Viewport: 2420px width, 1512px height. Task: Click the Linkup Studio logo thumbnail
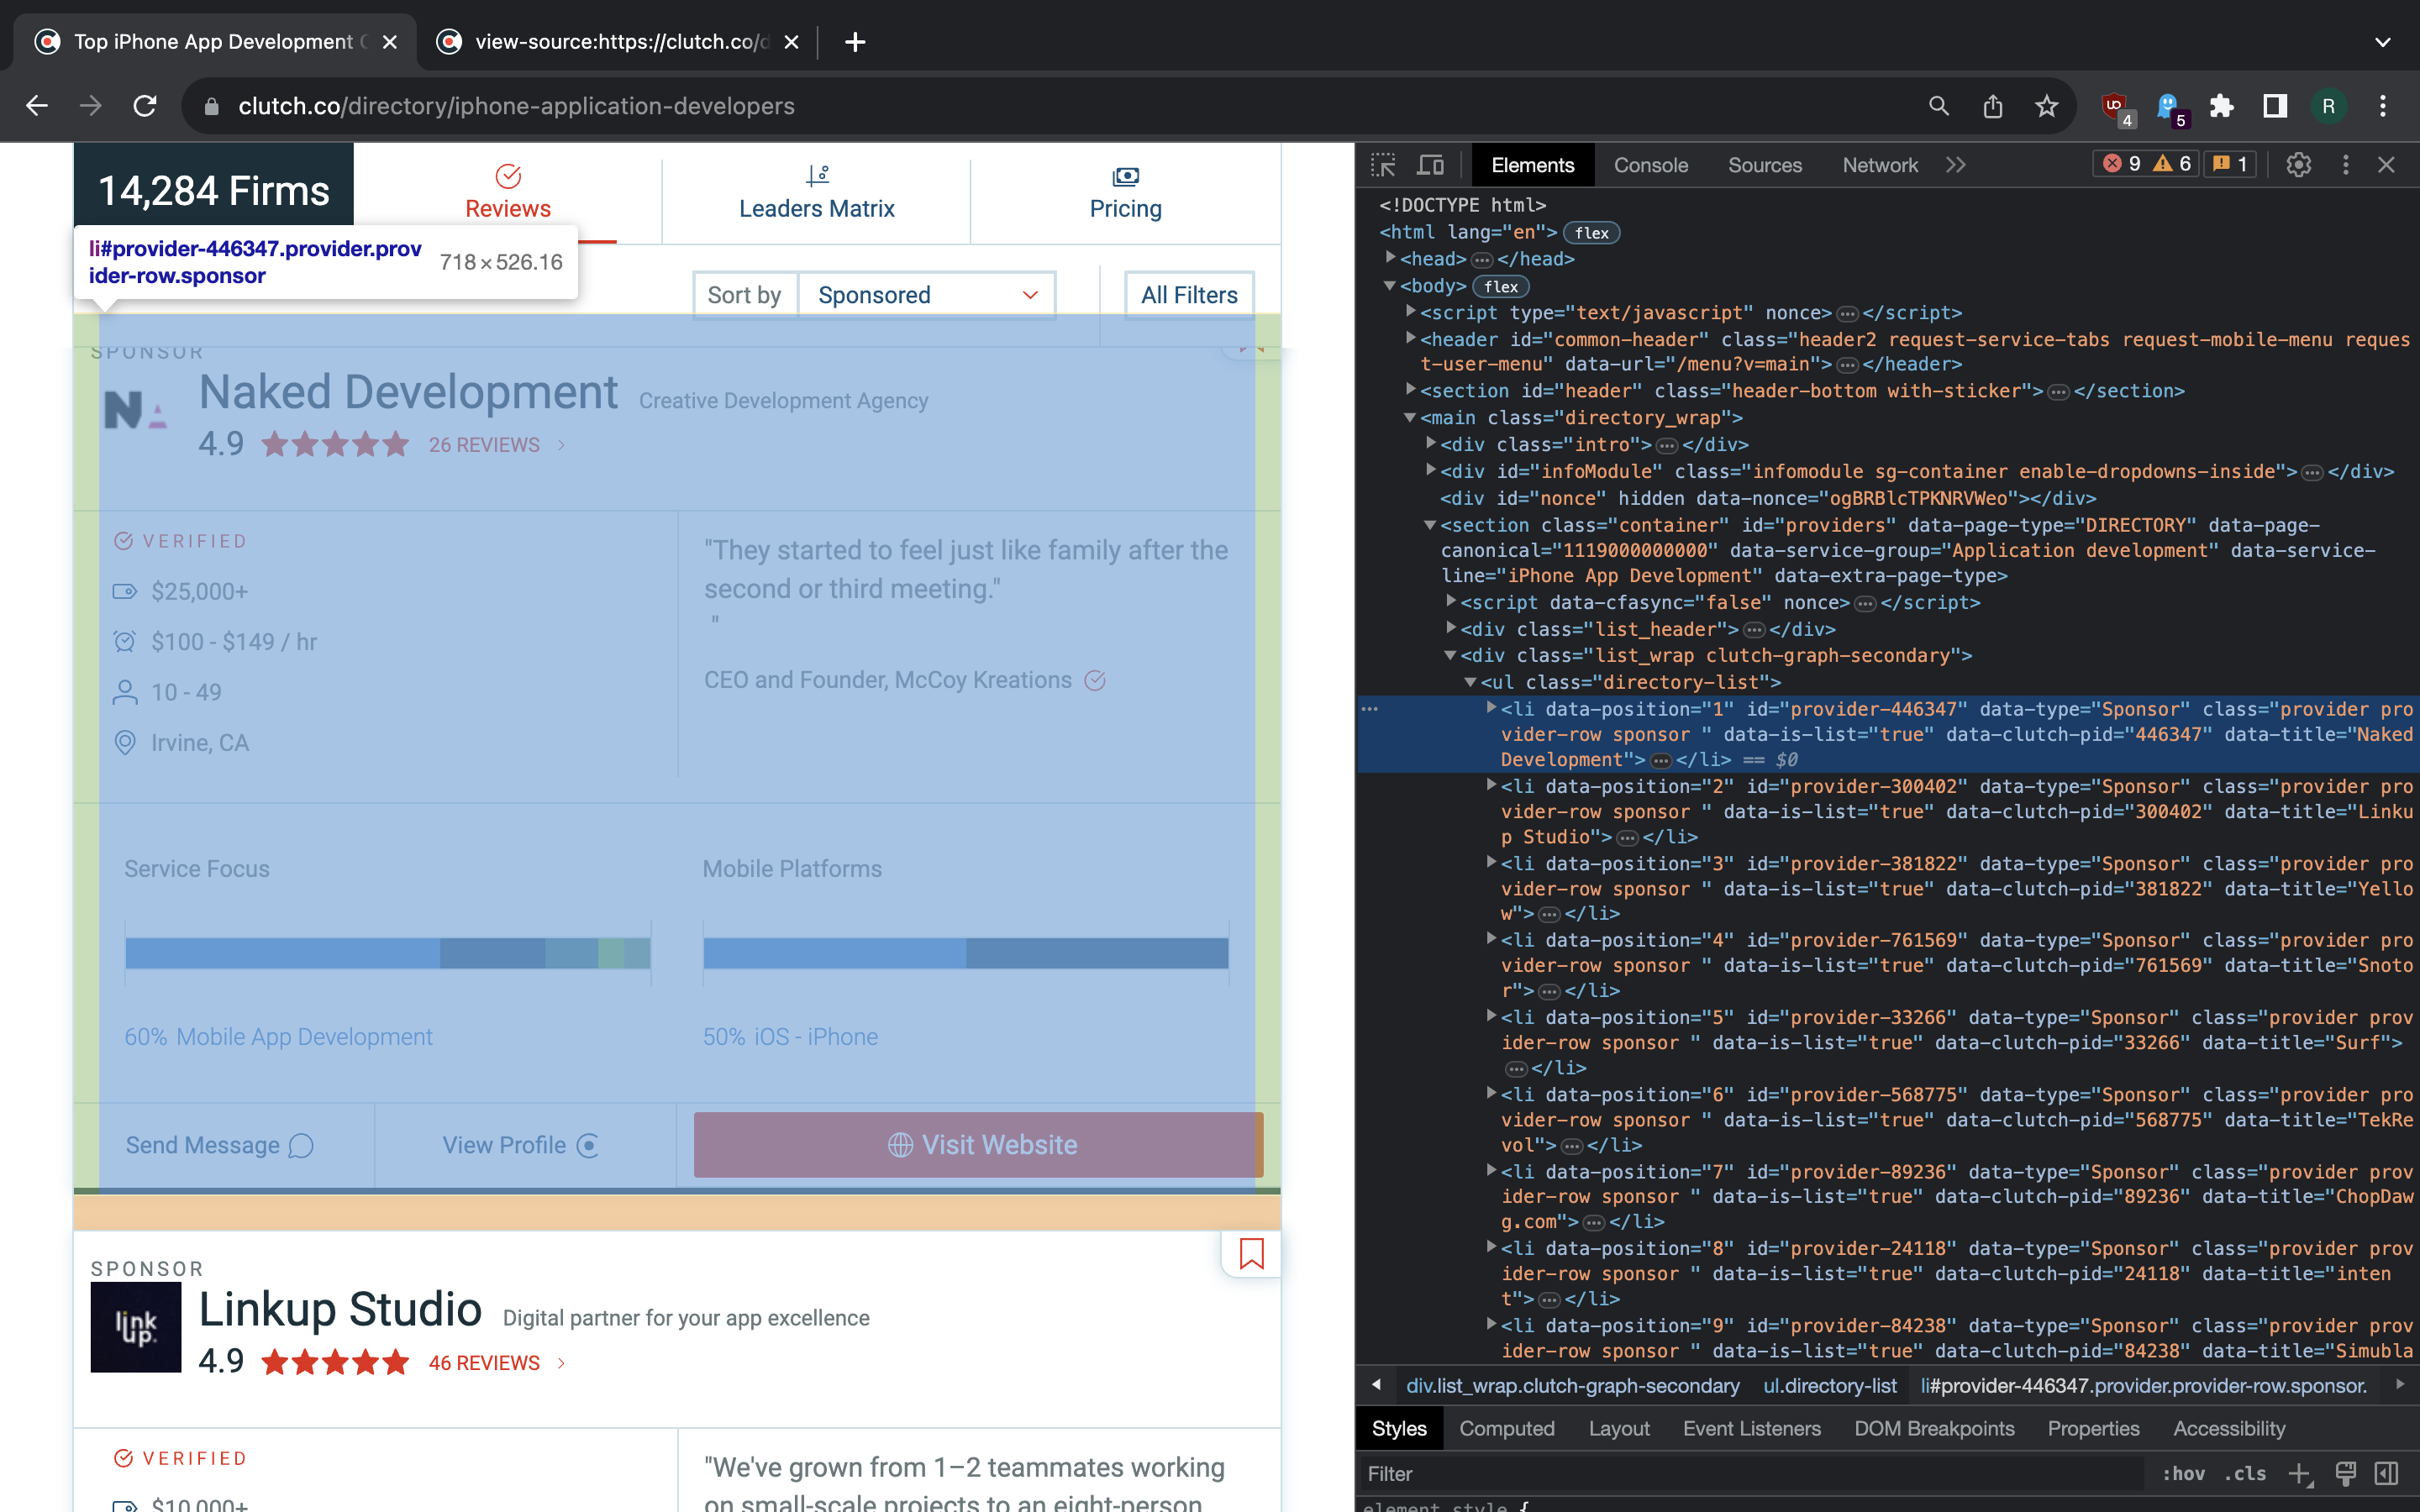pos(136,1327)
